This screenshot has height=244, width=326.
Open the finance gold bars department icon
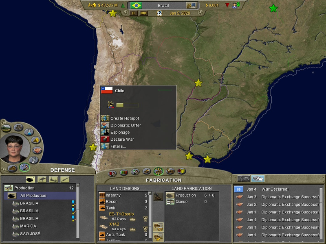36,140
